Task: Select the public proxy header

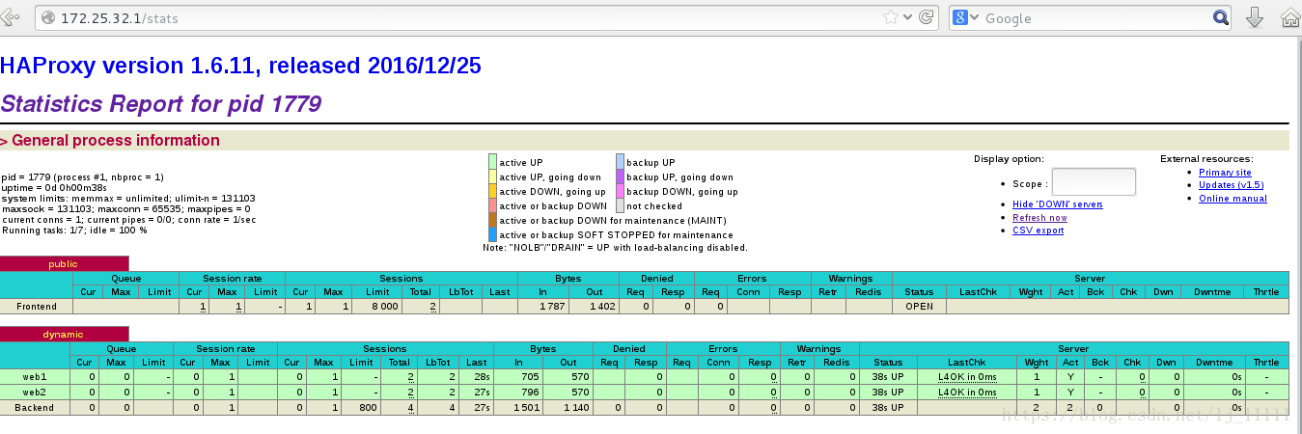Action: pos(64,263)
